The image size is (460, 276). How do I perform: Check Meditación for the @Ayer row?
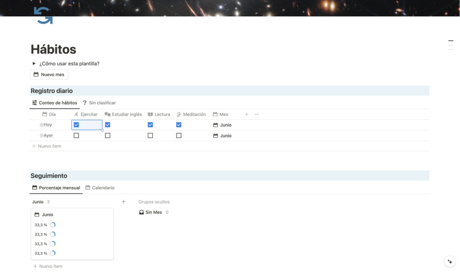click(179, 135)
